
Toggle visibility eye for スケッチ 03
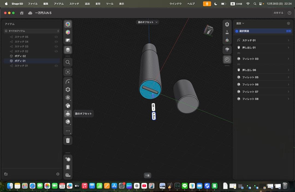(x=56, y=46)
